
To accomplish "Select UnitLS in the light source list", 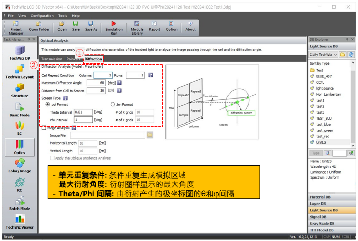I will [321, 142].
